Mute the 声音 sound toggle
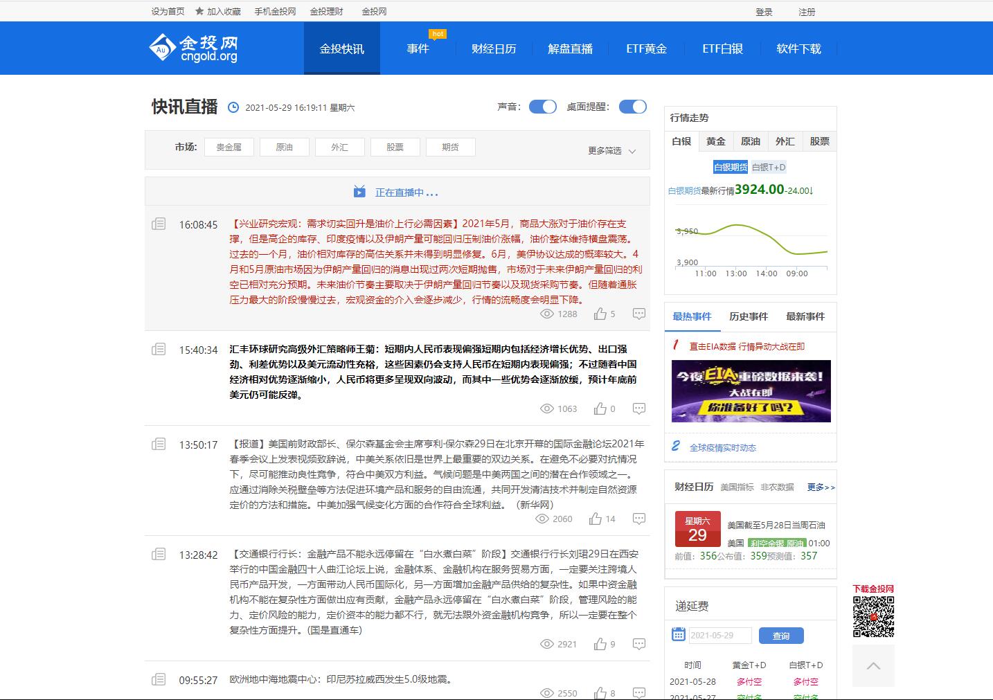The width and height of the screenshot is (993, 700). [x=542, y=107]
